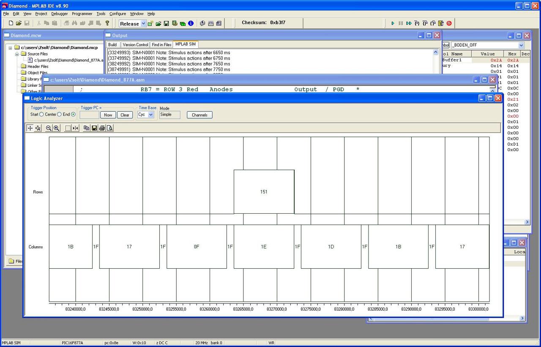The width and height of the screenshot is (541, 347).
Task: Select the MPLAB SIM output tab
Action: pyautogui.click(x=186, y=44)
